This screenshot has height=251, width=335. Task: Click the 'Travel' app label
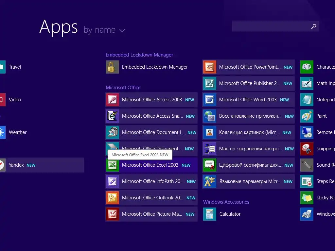(15, 67)
